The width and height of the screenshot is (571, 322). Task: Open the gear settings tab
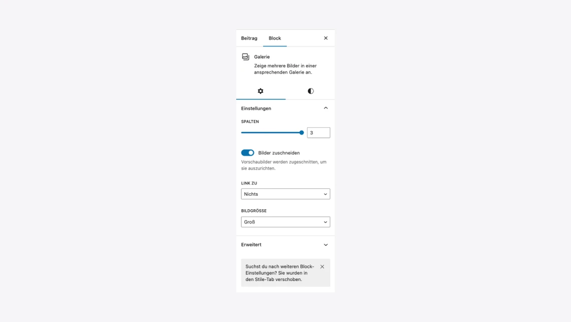[261, 91]
